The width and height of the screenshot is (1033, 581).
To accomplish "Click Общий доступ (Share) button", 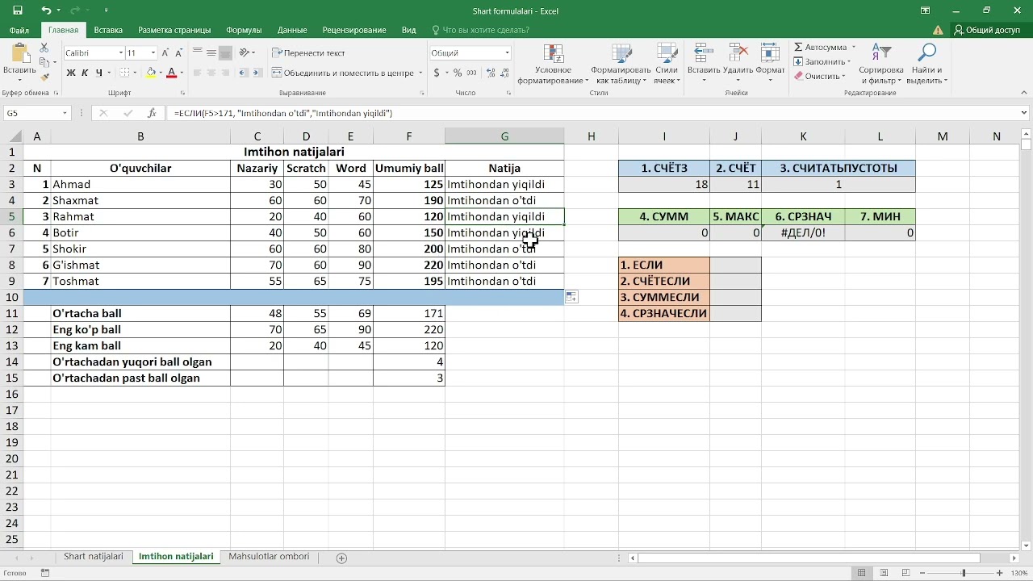I will click(x=986, y=30).
